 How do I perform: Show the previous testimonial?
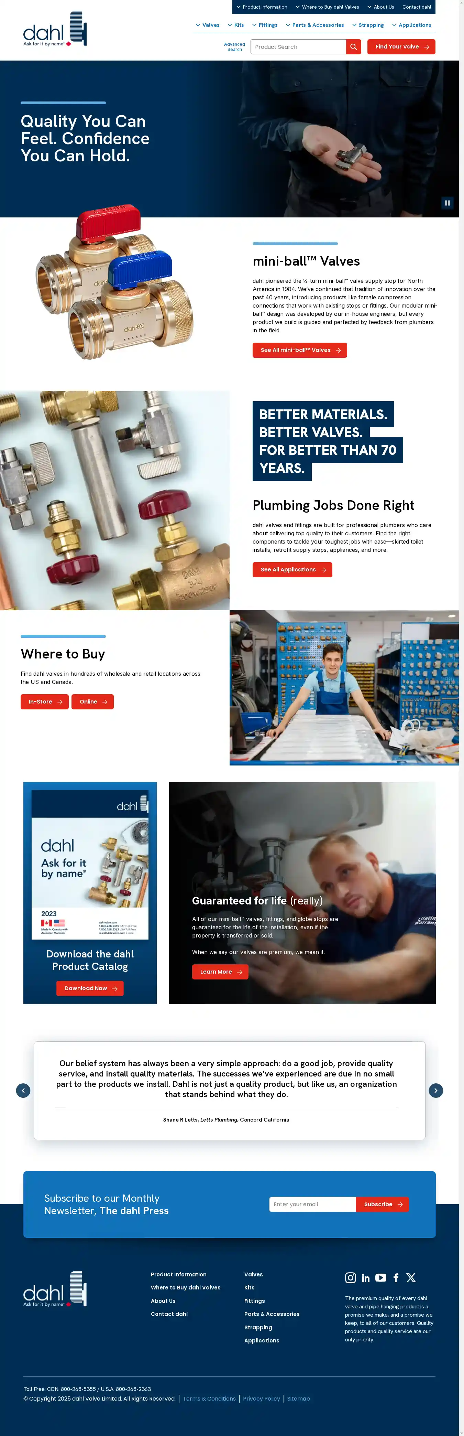click(23, 1090)
